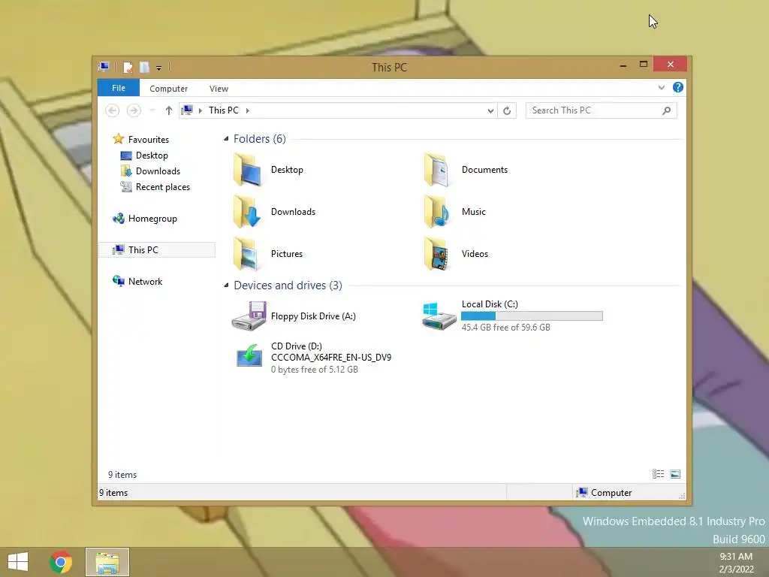The image size is (769, 577).
Task: Open Recent places in sidebar
Action: pos(162,187)
